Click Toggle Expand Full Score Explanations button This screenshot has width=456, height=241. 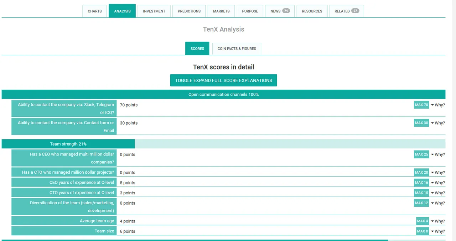click(223, 80)
